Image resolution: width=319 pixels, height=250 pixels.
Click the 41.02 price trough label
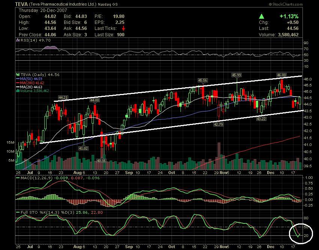click(83, 148)
